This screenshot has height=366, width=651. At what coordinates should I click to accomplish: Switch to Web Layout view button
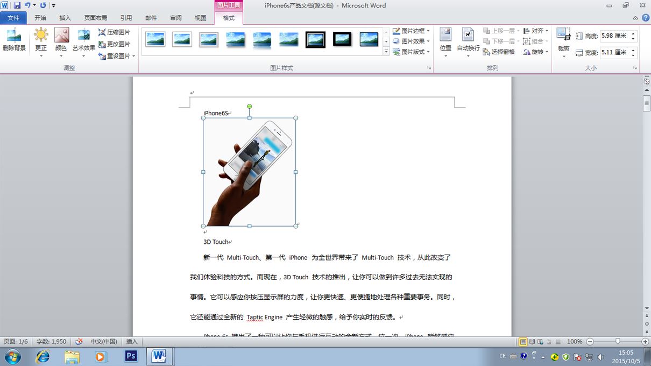tap(541, 342)
